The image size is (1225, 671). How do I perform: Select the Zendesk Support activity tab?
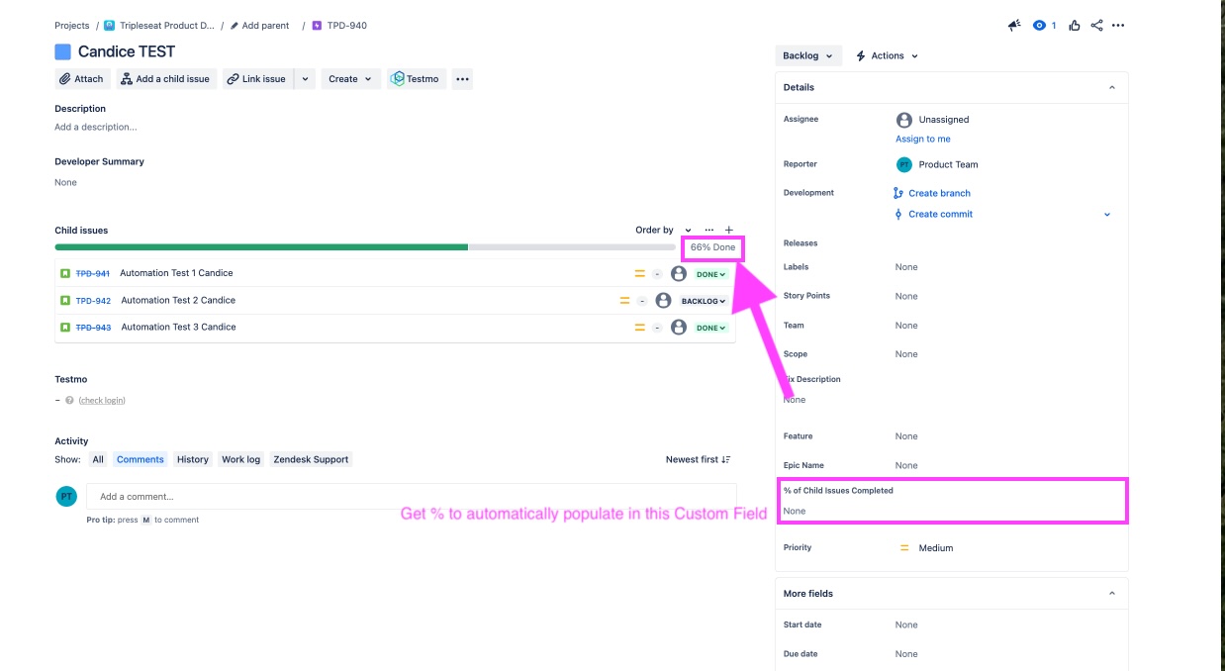(311, 459)
